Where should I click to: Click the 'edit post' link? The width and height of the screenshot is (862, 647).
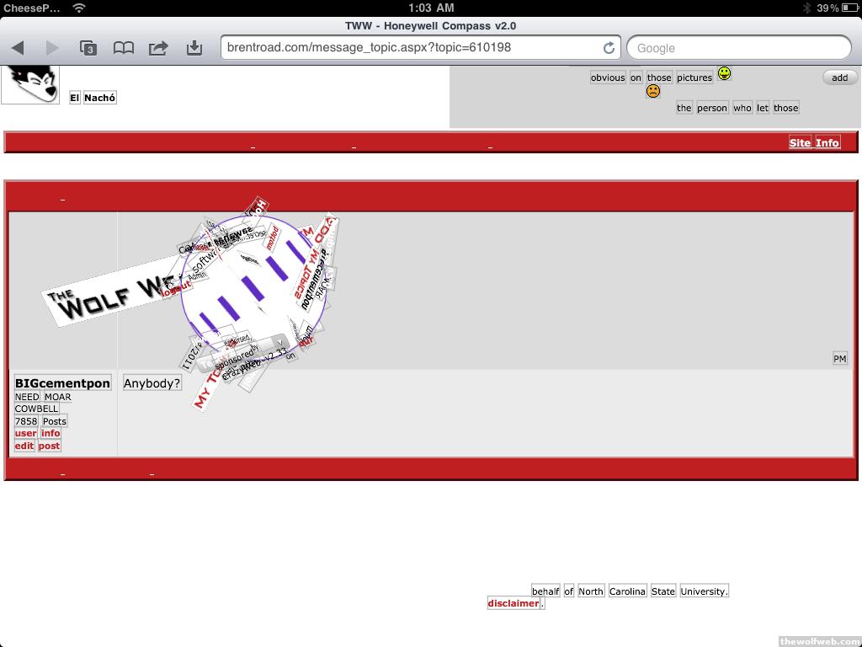(37, 446)
